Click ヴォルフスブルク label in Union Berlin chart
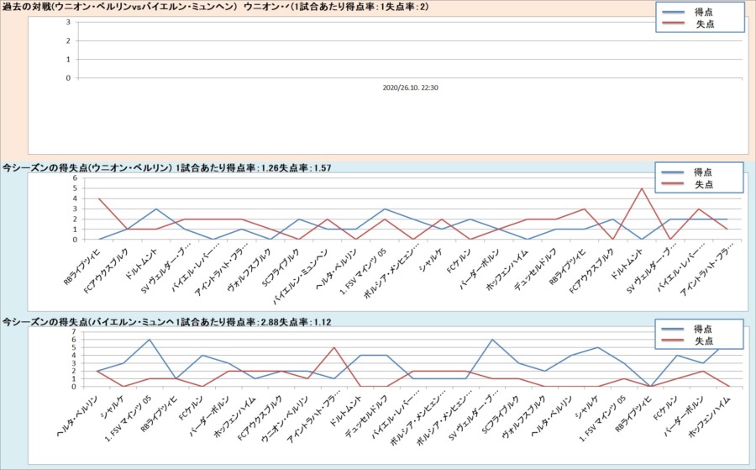 coord(247,268)
